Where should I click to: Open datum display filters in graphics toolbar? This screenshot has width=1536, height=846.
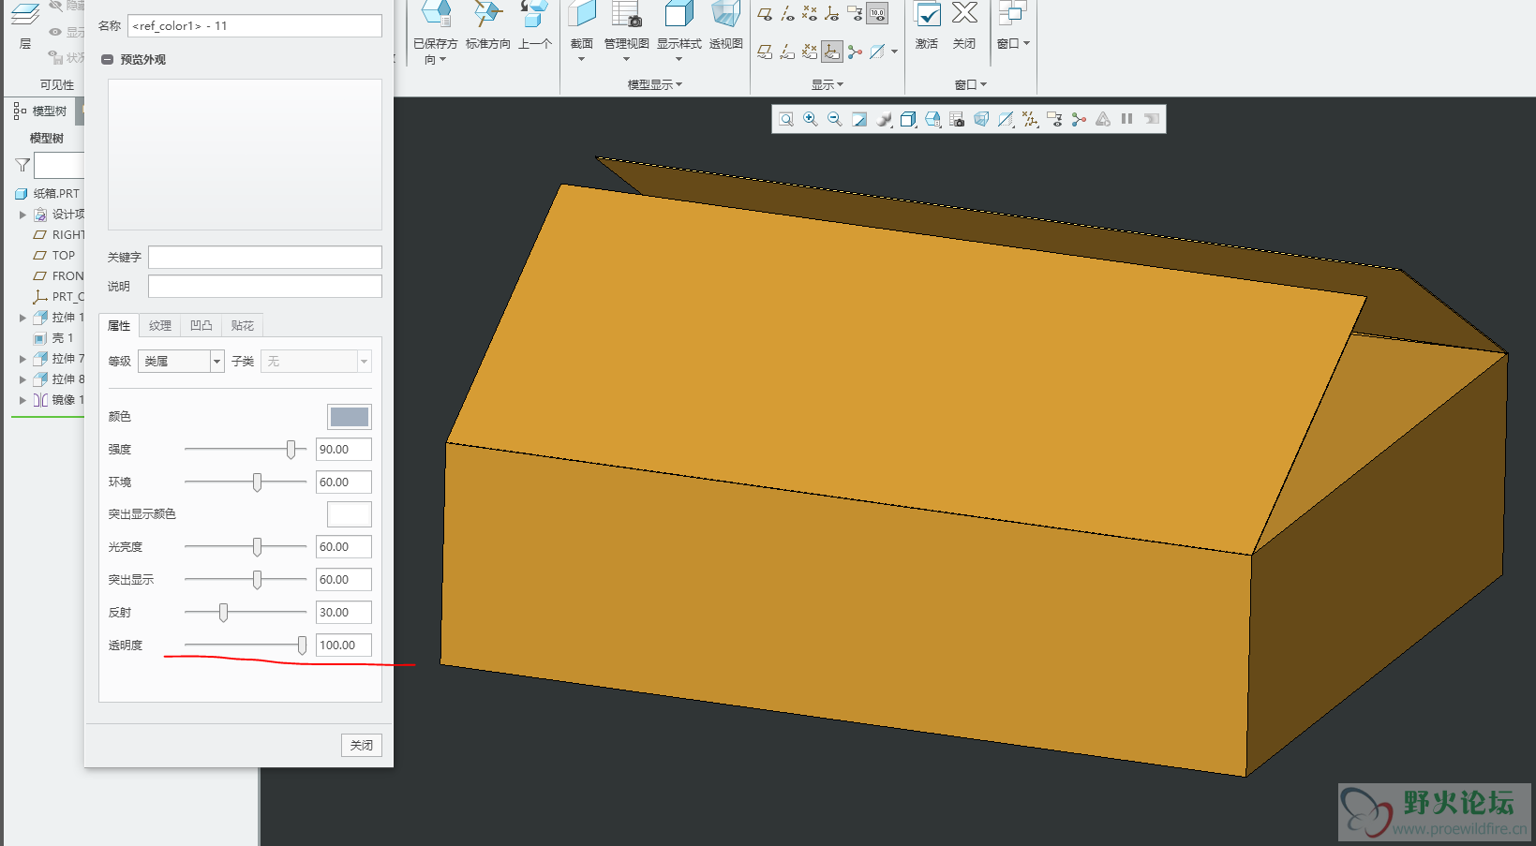[1030, 119]
